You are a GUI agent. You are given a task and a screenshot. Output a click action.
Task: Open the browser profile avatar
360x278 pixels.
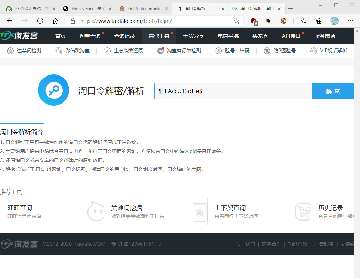[334, 21]
